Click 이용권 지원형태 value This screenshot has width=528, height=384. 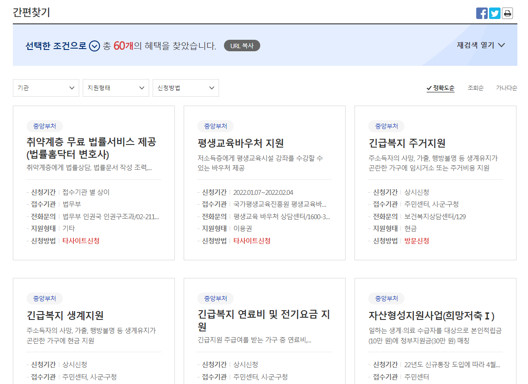pyautogui.click(x=243, y=228)
